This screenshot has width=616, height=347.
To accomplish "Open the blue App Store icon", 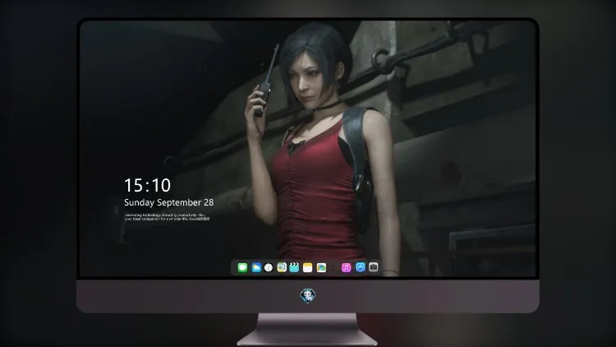I will [361, 267].
